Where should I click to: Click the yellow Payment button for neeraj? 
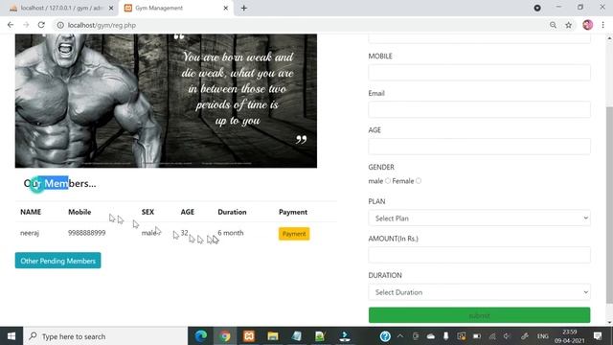(294, 234)
